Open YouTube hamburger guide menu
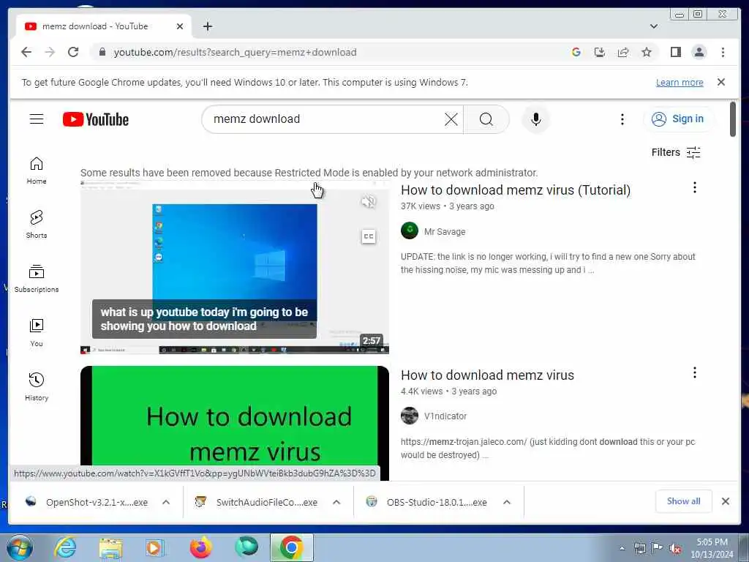 coord(37,119)
